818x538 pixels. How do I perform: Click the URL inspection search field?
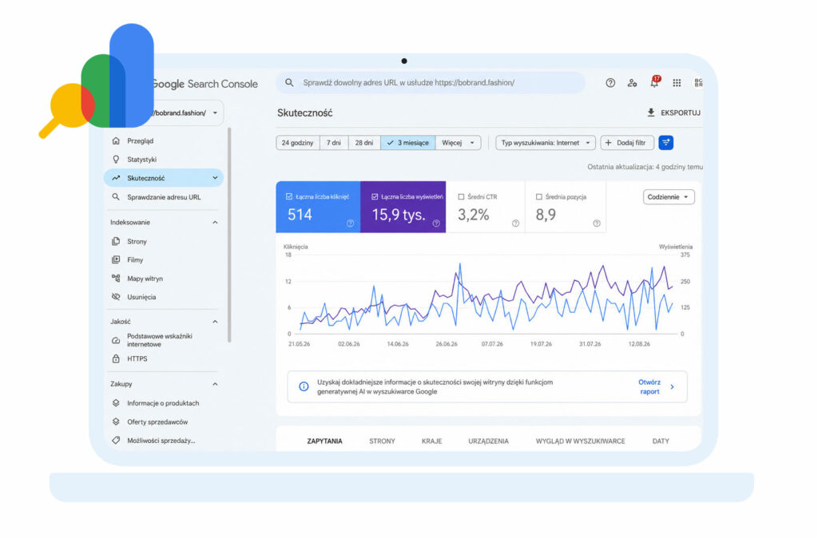[x=431, y=82]
